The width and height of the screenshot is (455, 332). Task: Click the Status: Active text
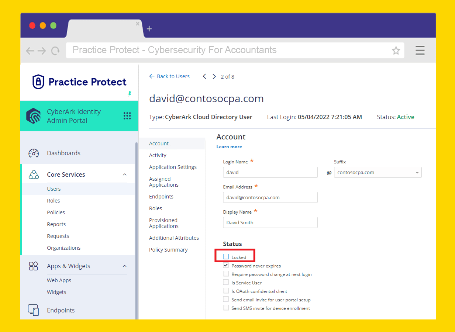[396, 117]
